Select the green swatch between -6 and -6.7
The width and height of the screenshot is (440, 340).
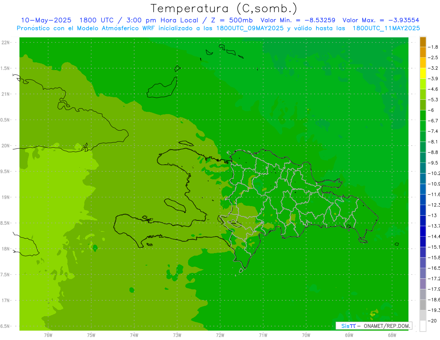pos(423,115)
